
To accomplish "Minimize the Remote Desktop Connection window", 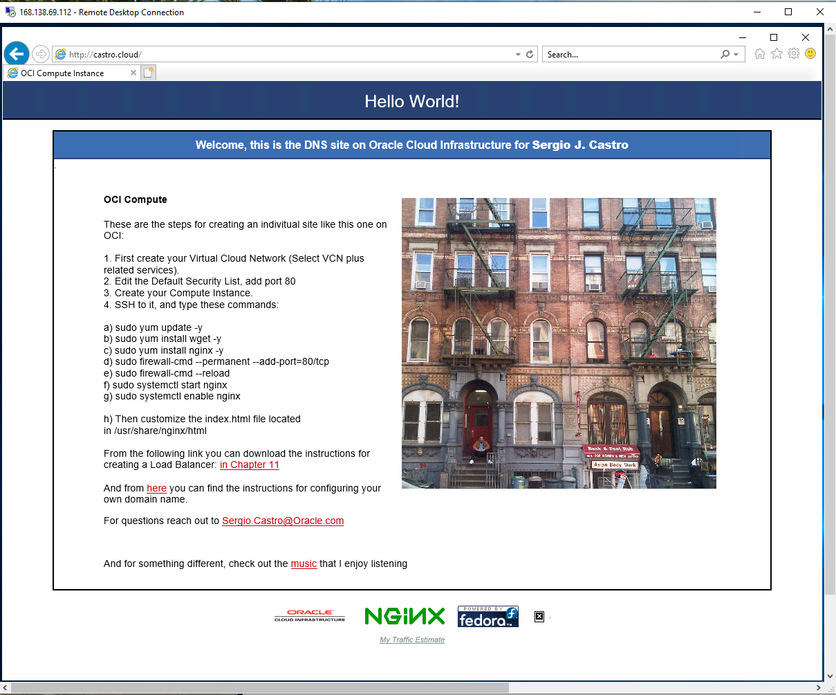I will coord(756,12).
